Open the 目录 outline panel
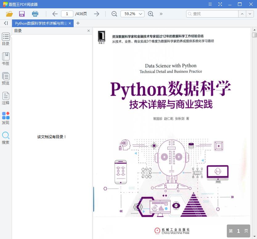257x239 pixels. click(6, 39)
